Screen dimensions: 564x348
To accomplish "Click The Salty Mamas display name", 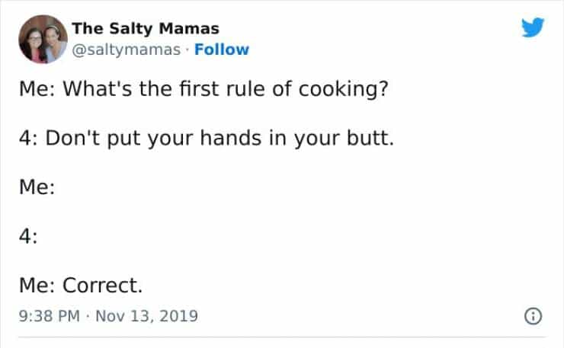I will tap(145, 29).
